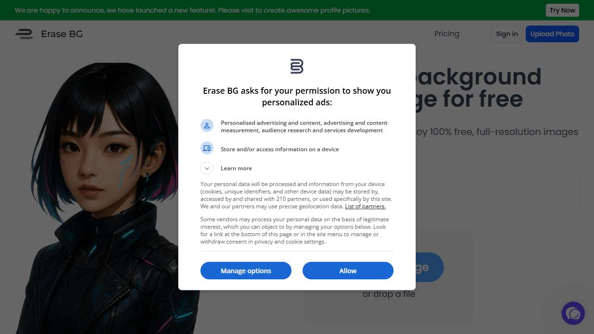
Task: Expand the Learn more chevron
Action: tap(207, 168)
